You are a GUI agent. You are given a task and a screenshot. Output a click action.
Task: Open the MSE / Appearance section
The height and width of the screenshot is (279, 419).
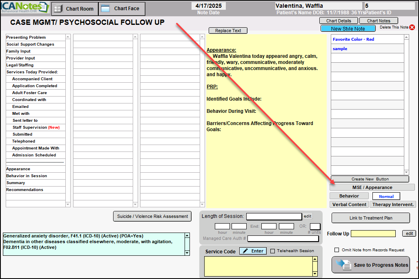pos(372,187)
